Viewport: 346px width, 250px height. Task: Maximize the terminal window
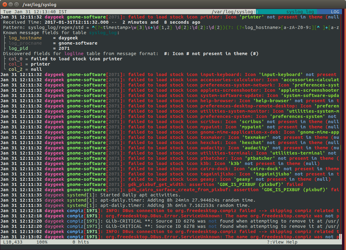(x=16, y=4)
